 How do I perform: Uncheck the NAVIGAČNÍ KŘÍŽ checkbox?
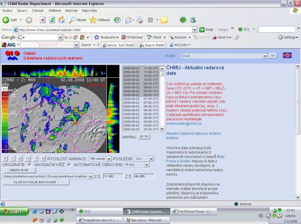tap(69, 165)
